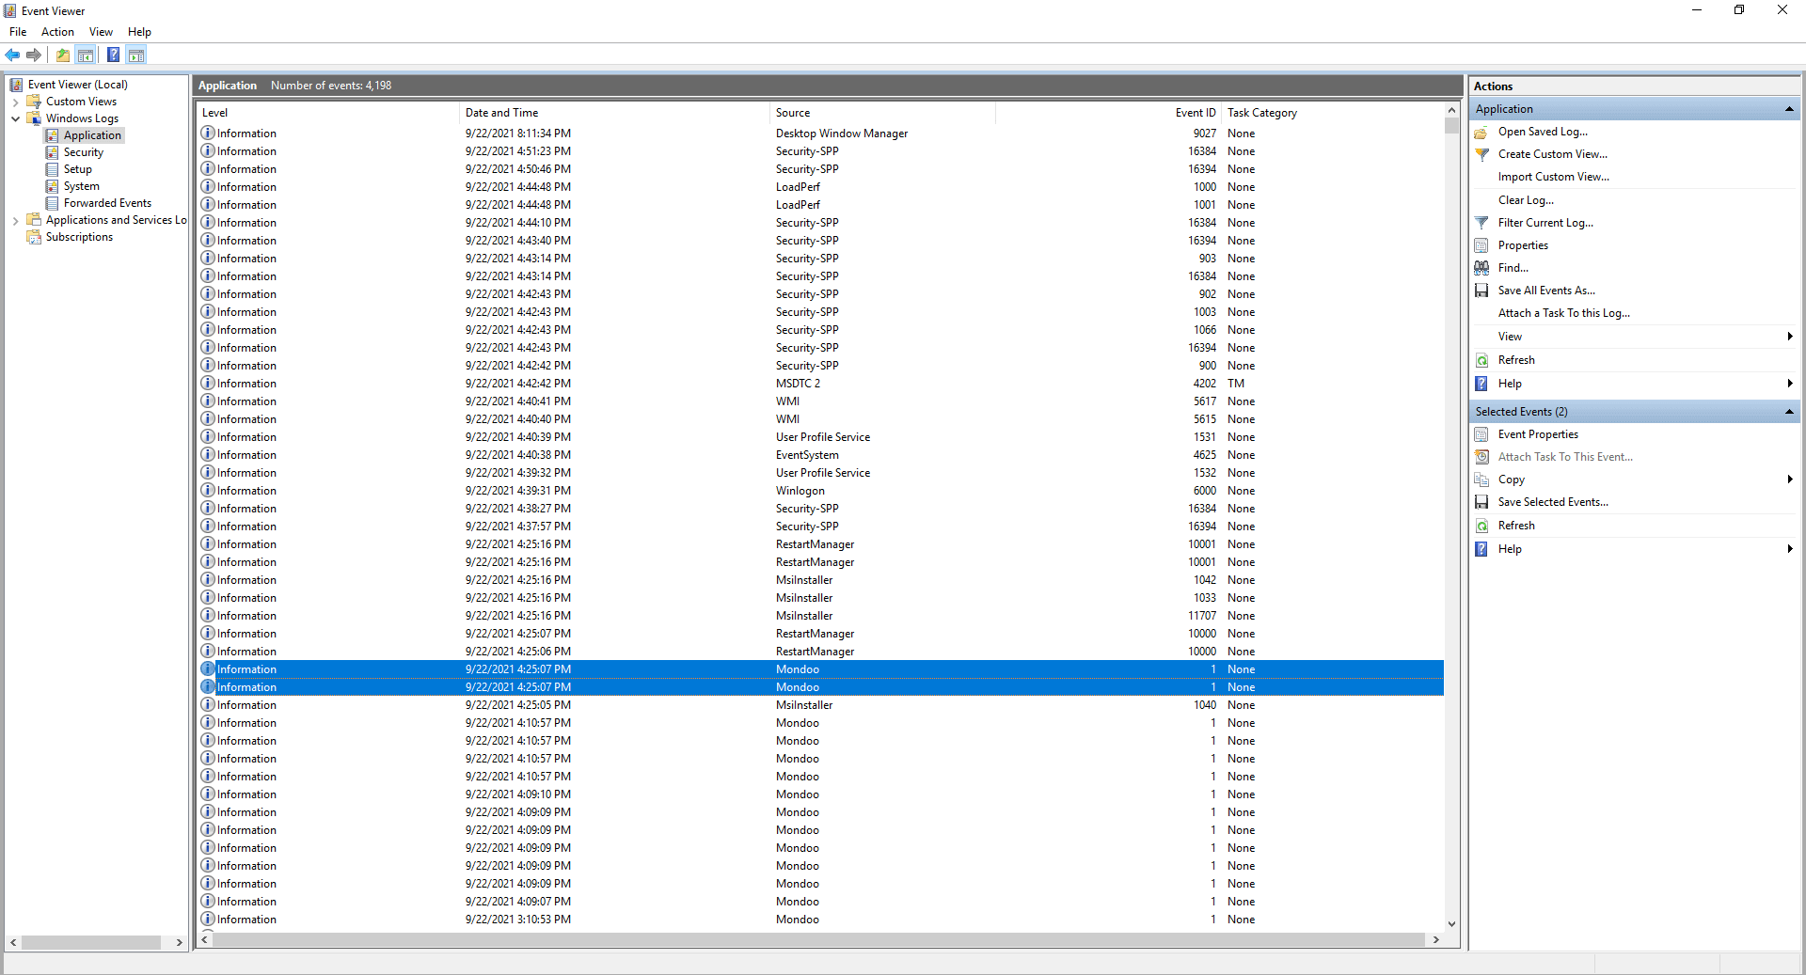
Task: Open Event Properties from Selected Events
Action: click(x=1537, y=433)
